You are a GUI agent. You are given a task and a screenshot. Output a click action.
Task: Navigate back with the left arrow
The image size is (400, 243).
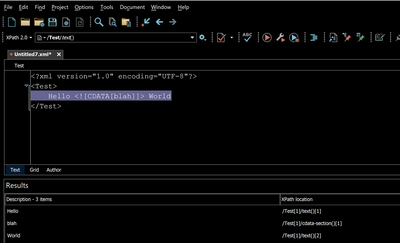(159, 22)
